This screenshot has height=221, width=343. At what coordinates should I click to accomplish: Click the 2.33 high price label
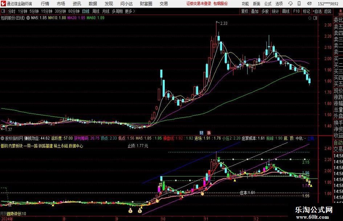coord(224,24)
